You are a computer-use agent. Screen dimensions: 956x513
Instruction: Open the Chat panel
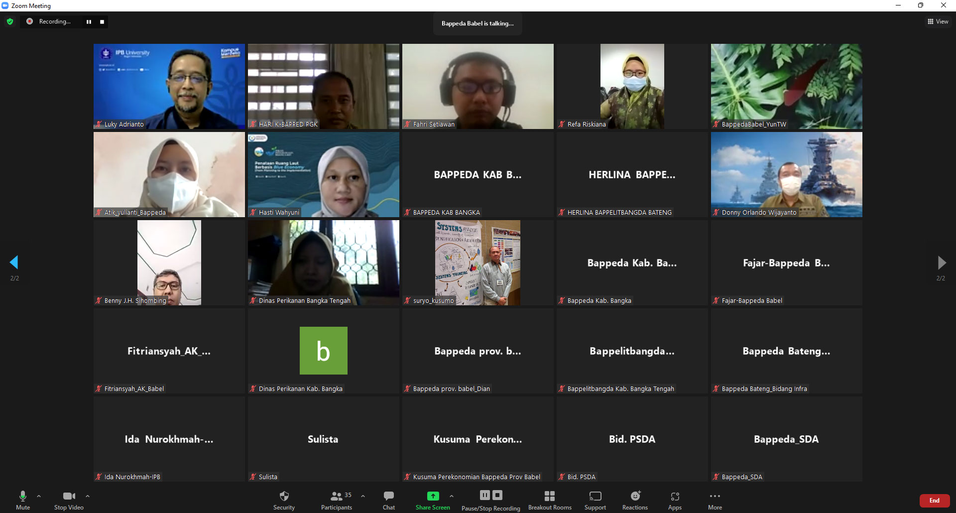tap(389, 500)
